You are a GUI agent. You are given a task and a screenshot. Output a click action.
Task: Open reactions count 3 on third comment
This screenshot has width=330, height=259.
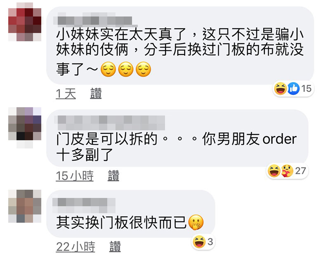click(210, 242)
